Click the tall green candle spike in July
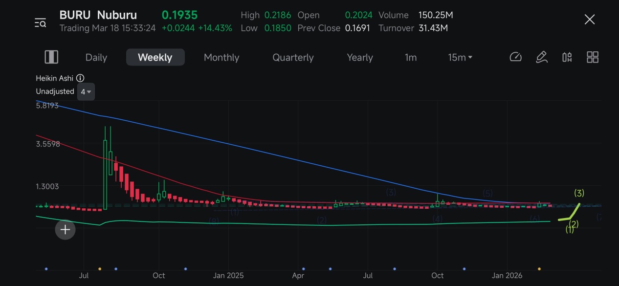Image resolution: width=619 pixels, height=286 pixels. (105, 169)
